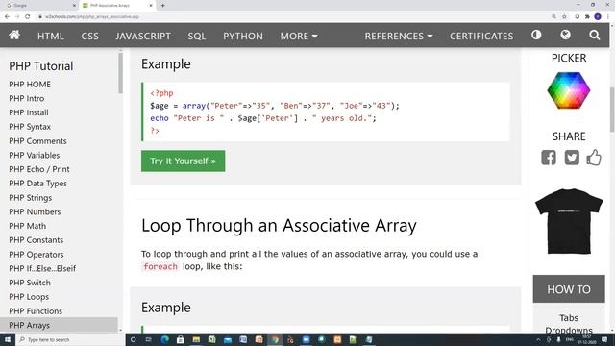Open PHP Intro in sidebar

[x=27, y=98]
